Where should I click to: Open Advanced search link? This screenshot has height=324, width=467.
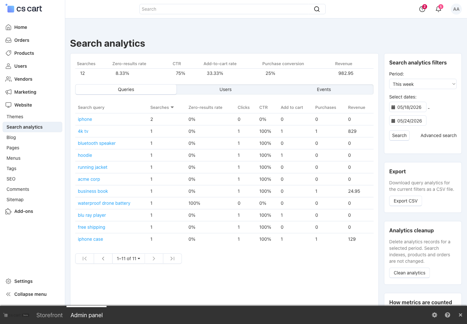pyautogui.click(x=438, y=135)
